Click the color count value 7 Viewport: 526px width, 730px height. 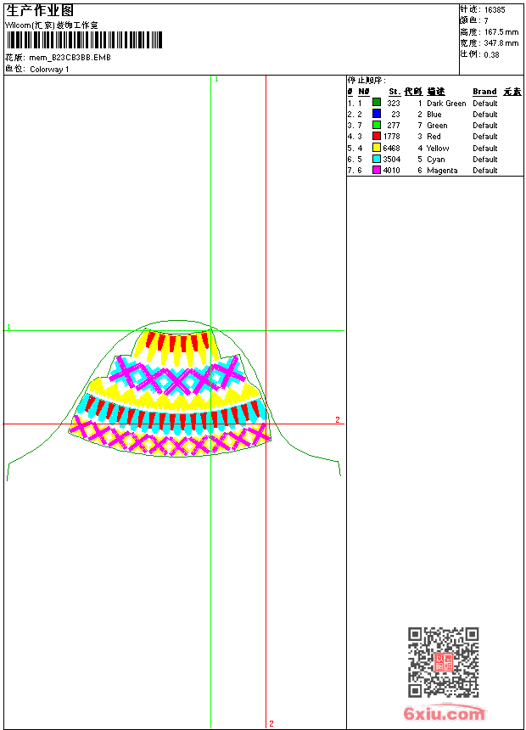pos(486,21)
